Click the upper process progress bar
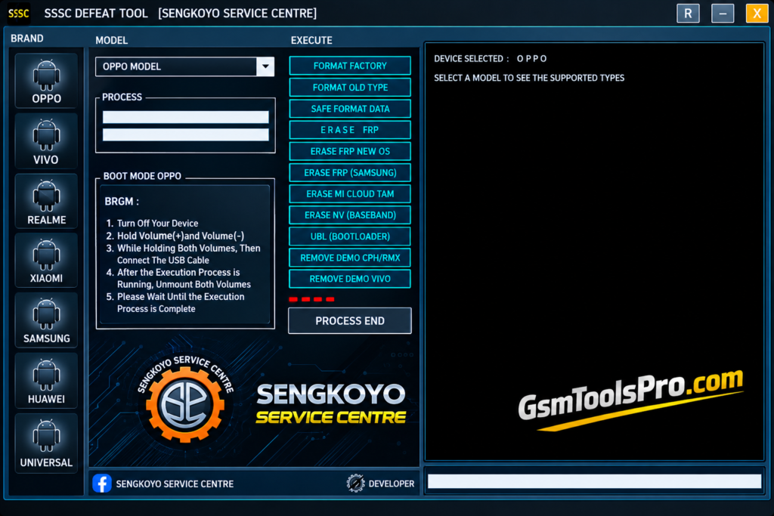Viewport: 774px width, 516px height. (186, 117)
